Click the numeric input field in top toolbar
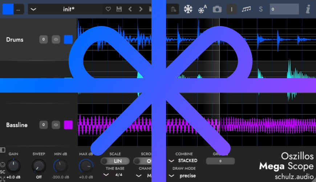 (284, 9)
